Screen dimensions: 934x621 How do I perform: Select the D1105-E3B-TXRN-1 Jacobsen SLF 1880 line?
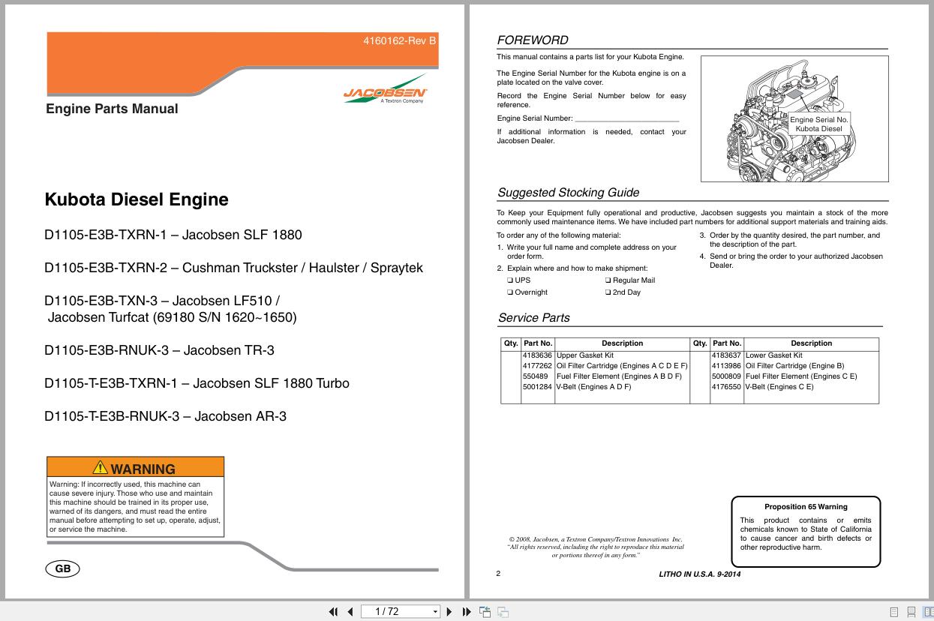(x=173, y=235)
